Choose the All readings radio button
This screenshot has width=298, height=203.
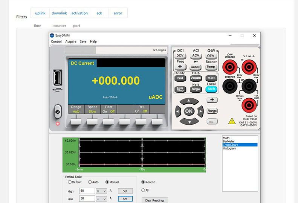point(143,190)
